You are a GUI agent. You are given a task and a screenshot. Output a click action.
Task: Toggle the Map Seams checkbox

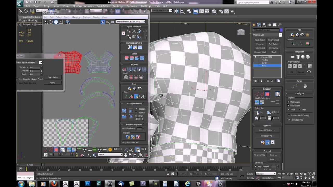[289, 102]
